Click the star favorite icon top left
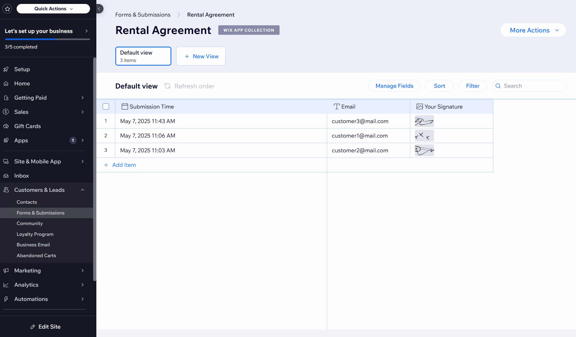576x337 pixels. 7,8
